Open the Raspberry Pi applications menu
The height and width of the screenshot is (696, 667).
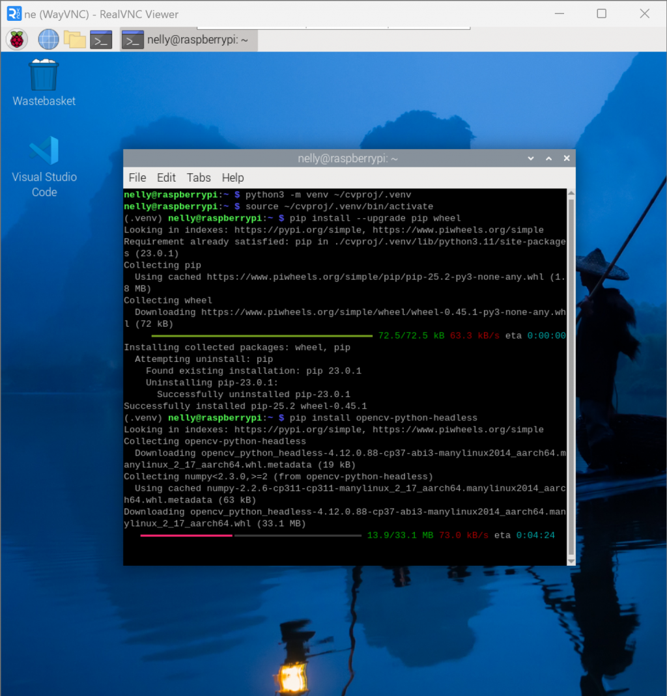pyautogui.click(x=17, y=40)
